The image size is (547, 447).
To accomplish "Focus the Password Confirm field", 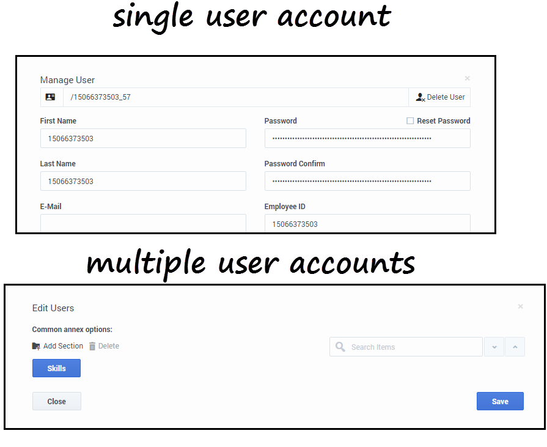I will [x=367, y=181].
